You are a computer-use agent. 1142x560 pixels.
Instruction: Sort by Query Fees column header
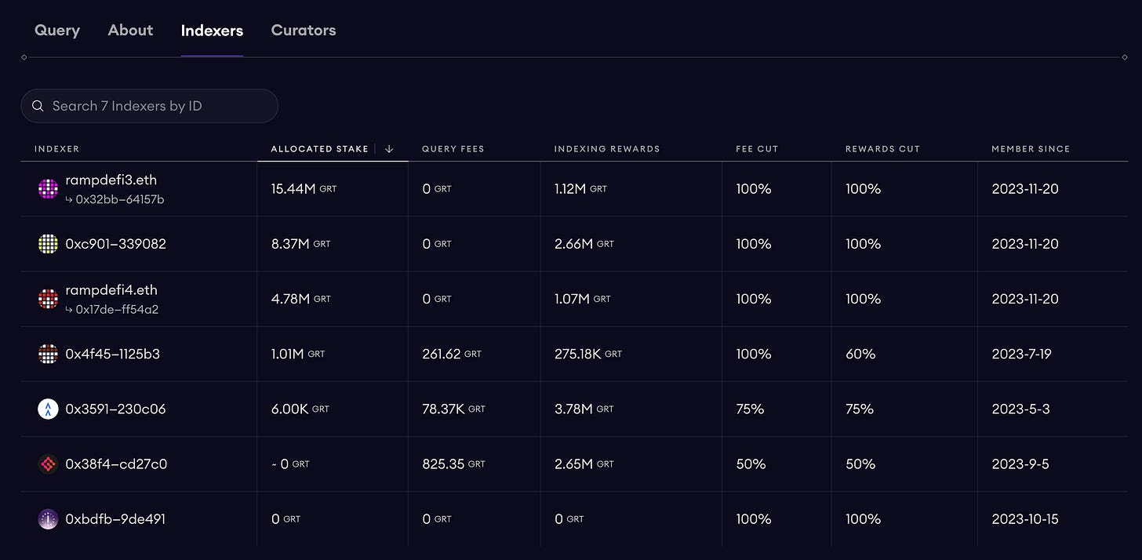click(453, 149)
